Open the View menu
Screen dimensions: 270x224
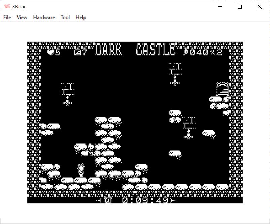coord(22,17)
